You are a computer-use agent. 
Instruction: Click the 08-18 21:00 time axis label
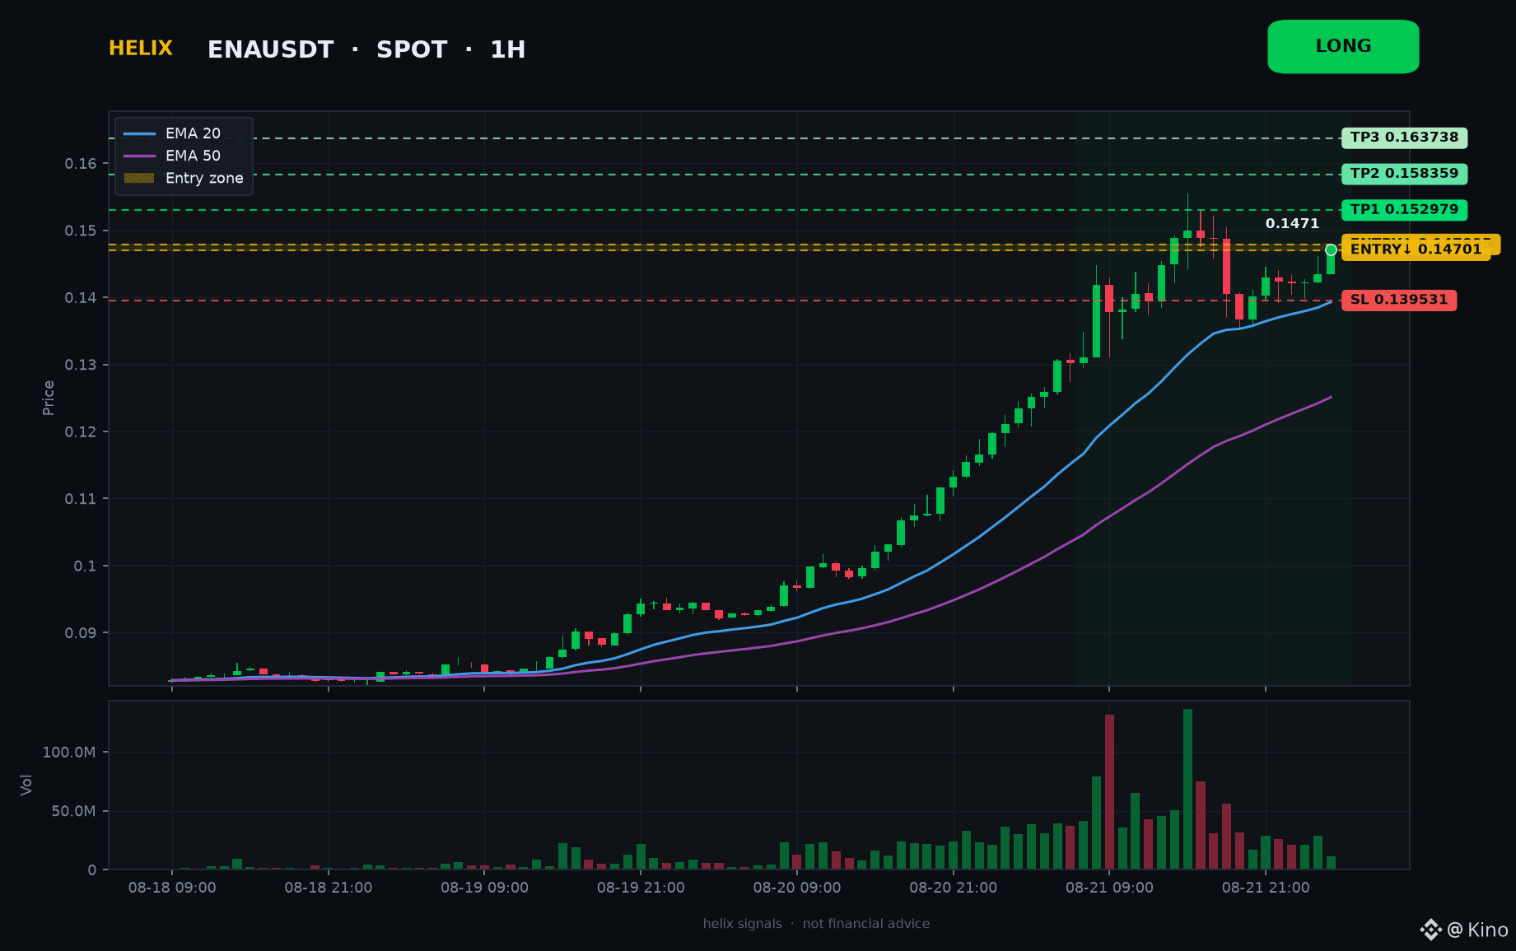coord(329,888)
